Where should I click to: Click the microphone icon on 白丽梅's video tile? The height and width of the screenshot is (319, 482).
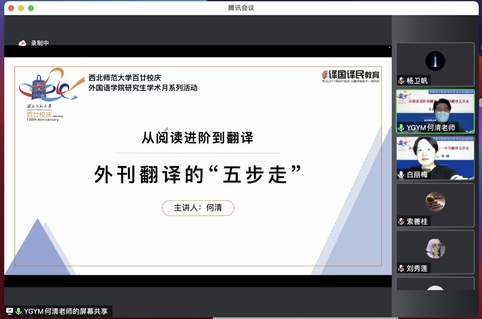coord(401,175)
